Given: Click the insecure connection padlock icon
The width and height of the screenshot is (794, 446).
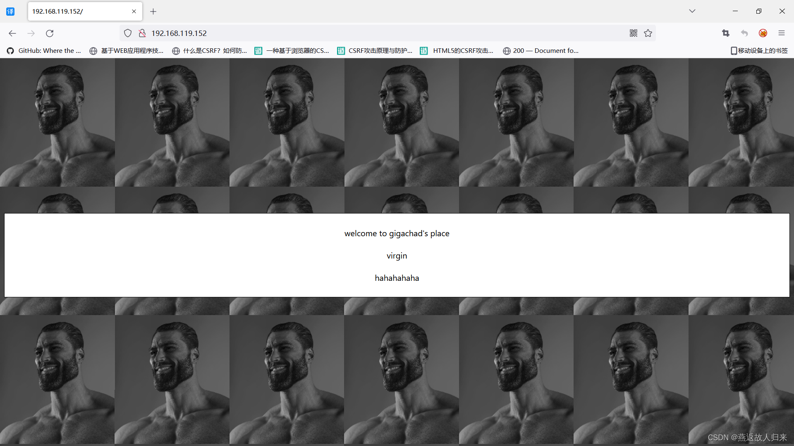Looking at the screenshot, I should click(142, 33).
